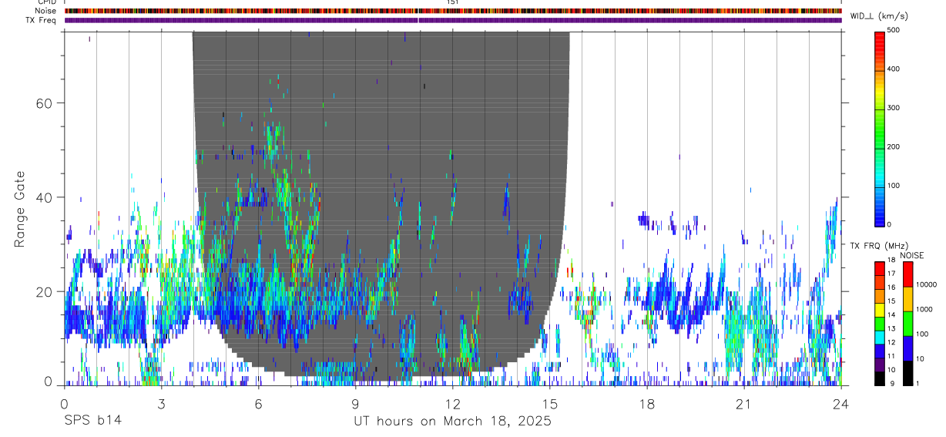Click the Noise color strip above the plot
Viewport: 946px width, 437px height.
pos(453,11)
